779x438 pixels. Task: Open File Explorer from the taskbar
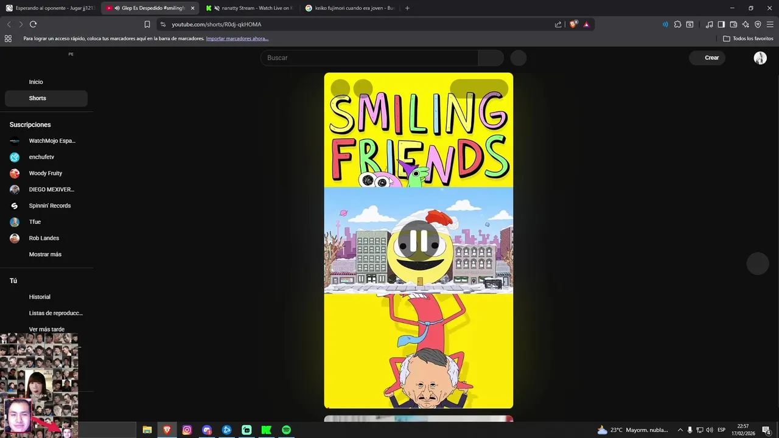(x=147, y=430)
